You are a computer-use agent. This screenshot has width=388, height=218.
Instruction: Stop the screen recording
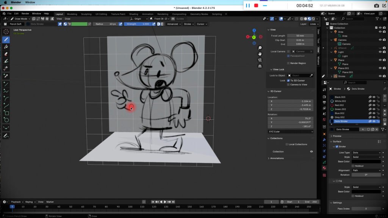pyautogui.click(x=256, y=5)
